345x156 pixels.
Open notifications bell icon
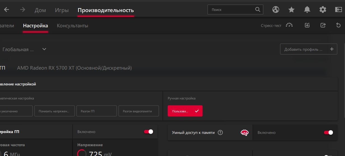coord(307,10)
